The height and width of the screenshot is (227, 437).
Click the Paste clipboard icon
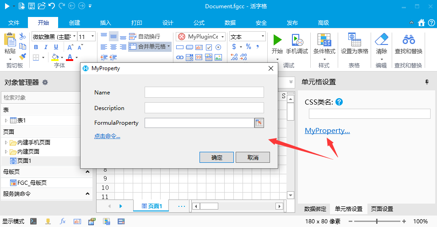pos(10,40)
